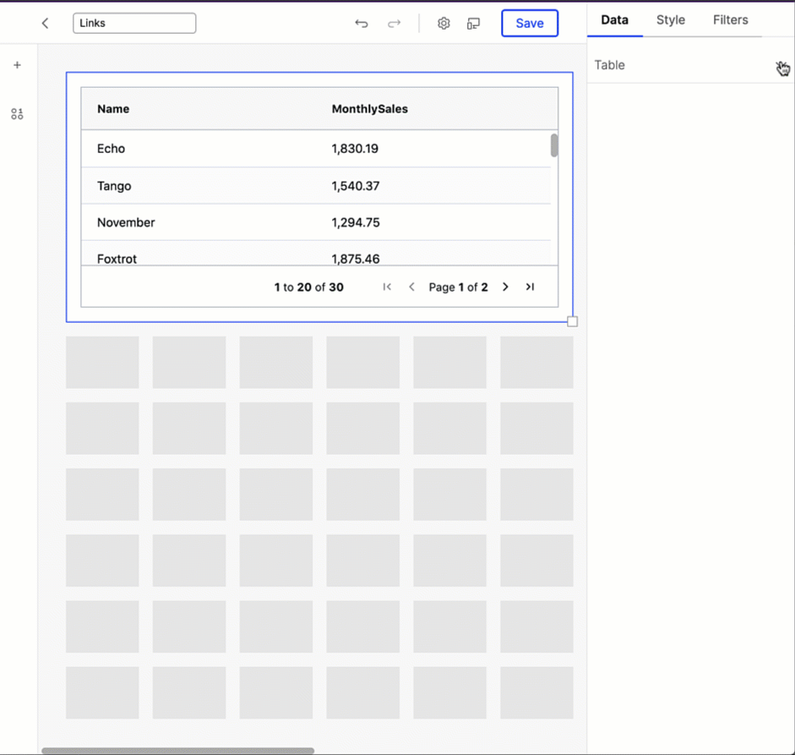Save the current page
Screen dimensions: 795x755
click(x=530, y=23)
